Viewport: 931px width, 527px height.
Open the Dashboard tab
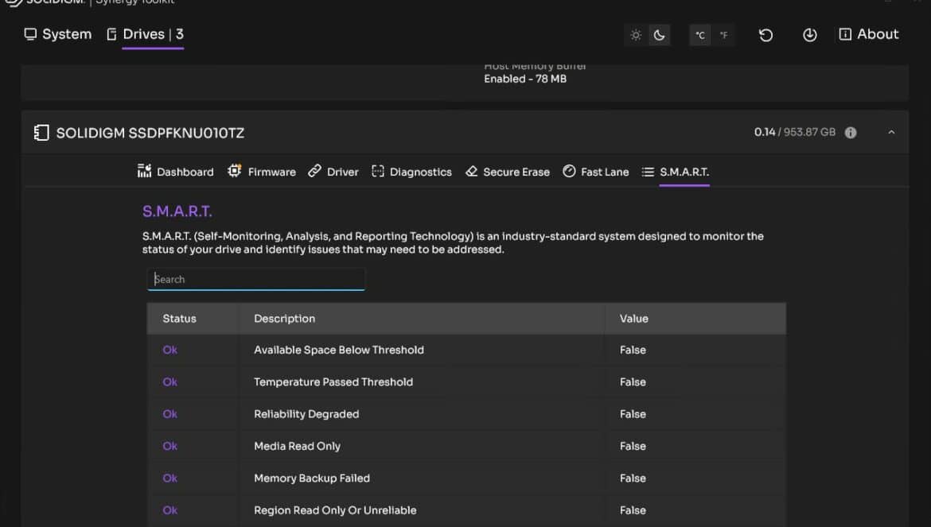[x=175, y=172]
